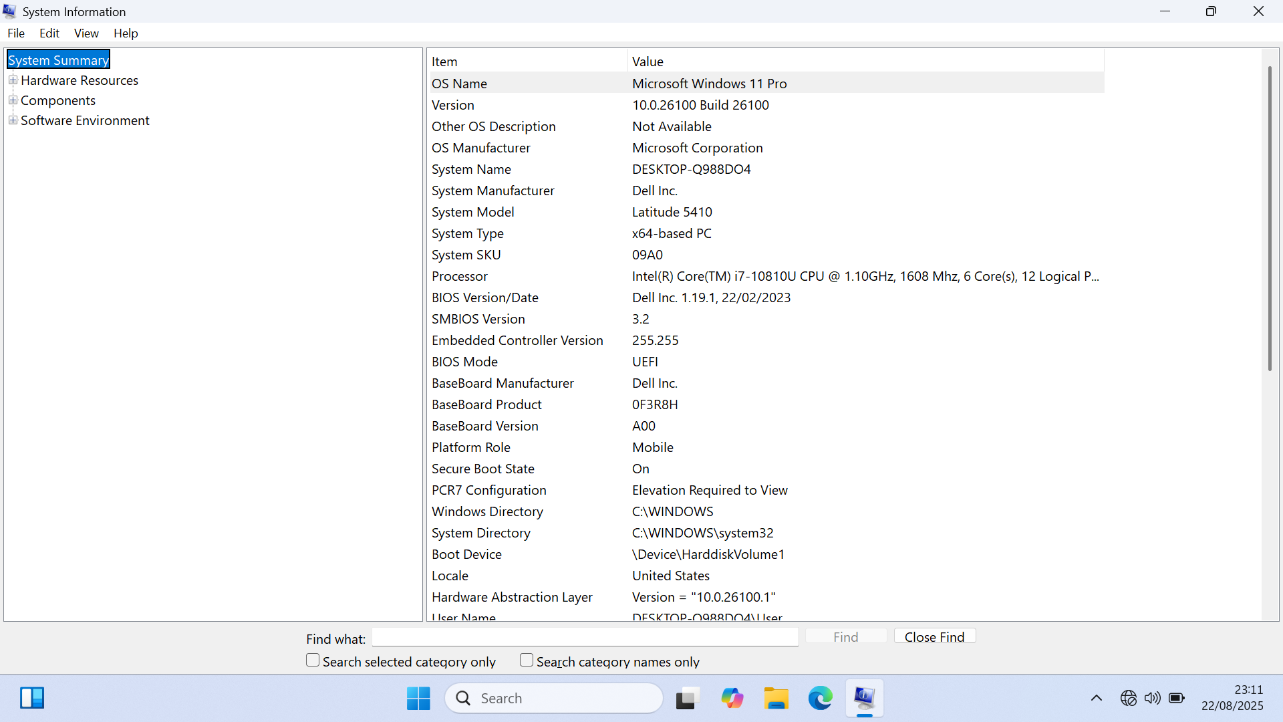Screen dimensions: 1283x722
Task: Expand the Components tree node
Action: (13, 100)
